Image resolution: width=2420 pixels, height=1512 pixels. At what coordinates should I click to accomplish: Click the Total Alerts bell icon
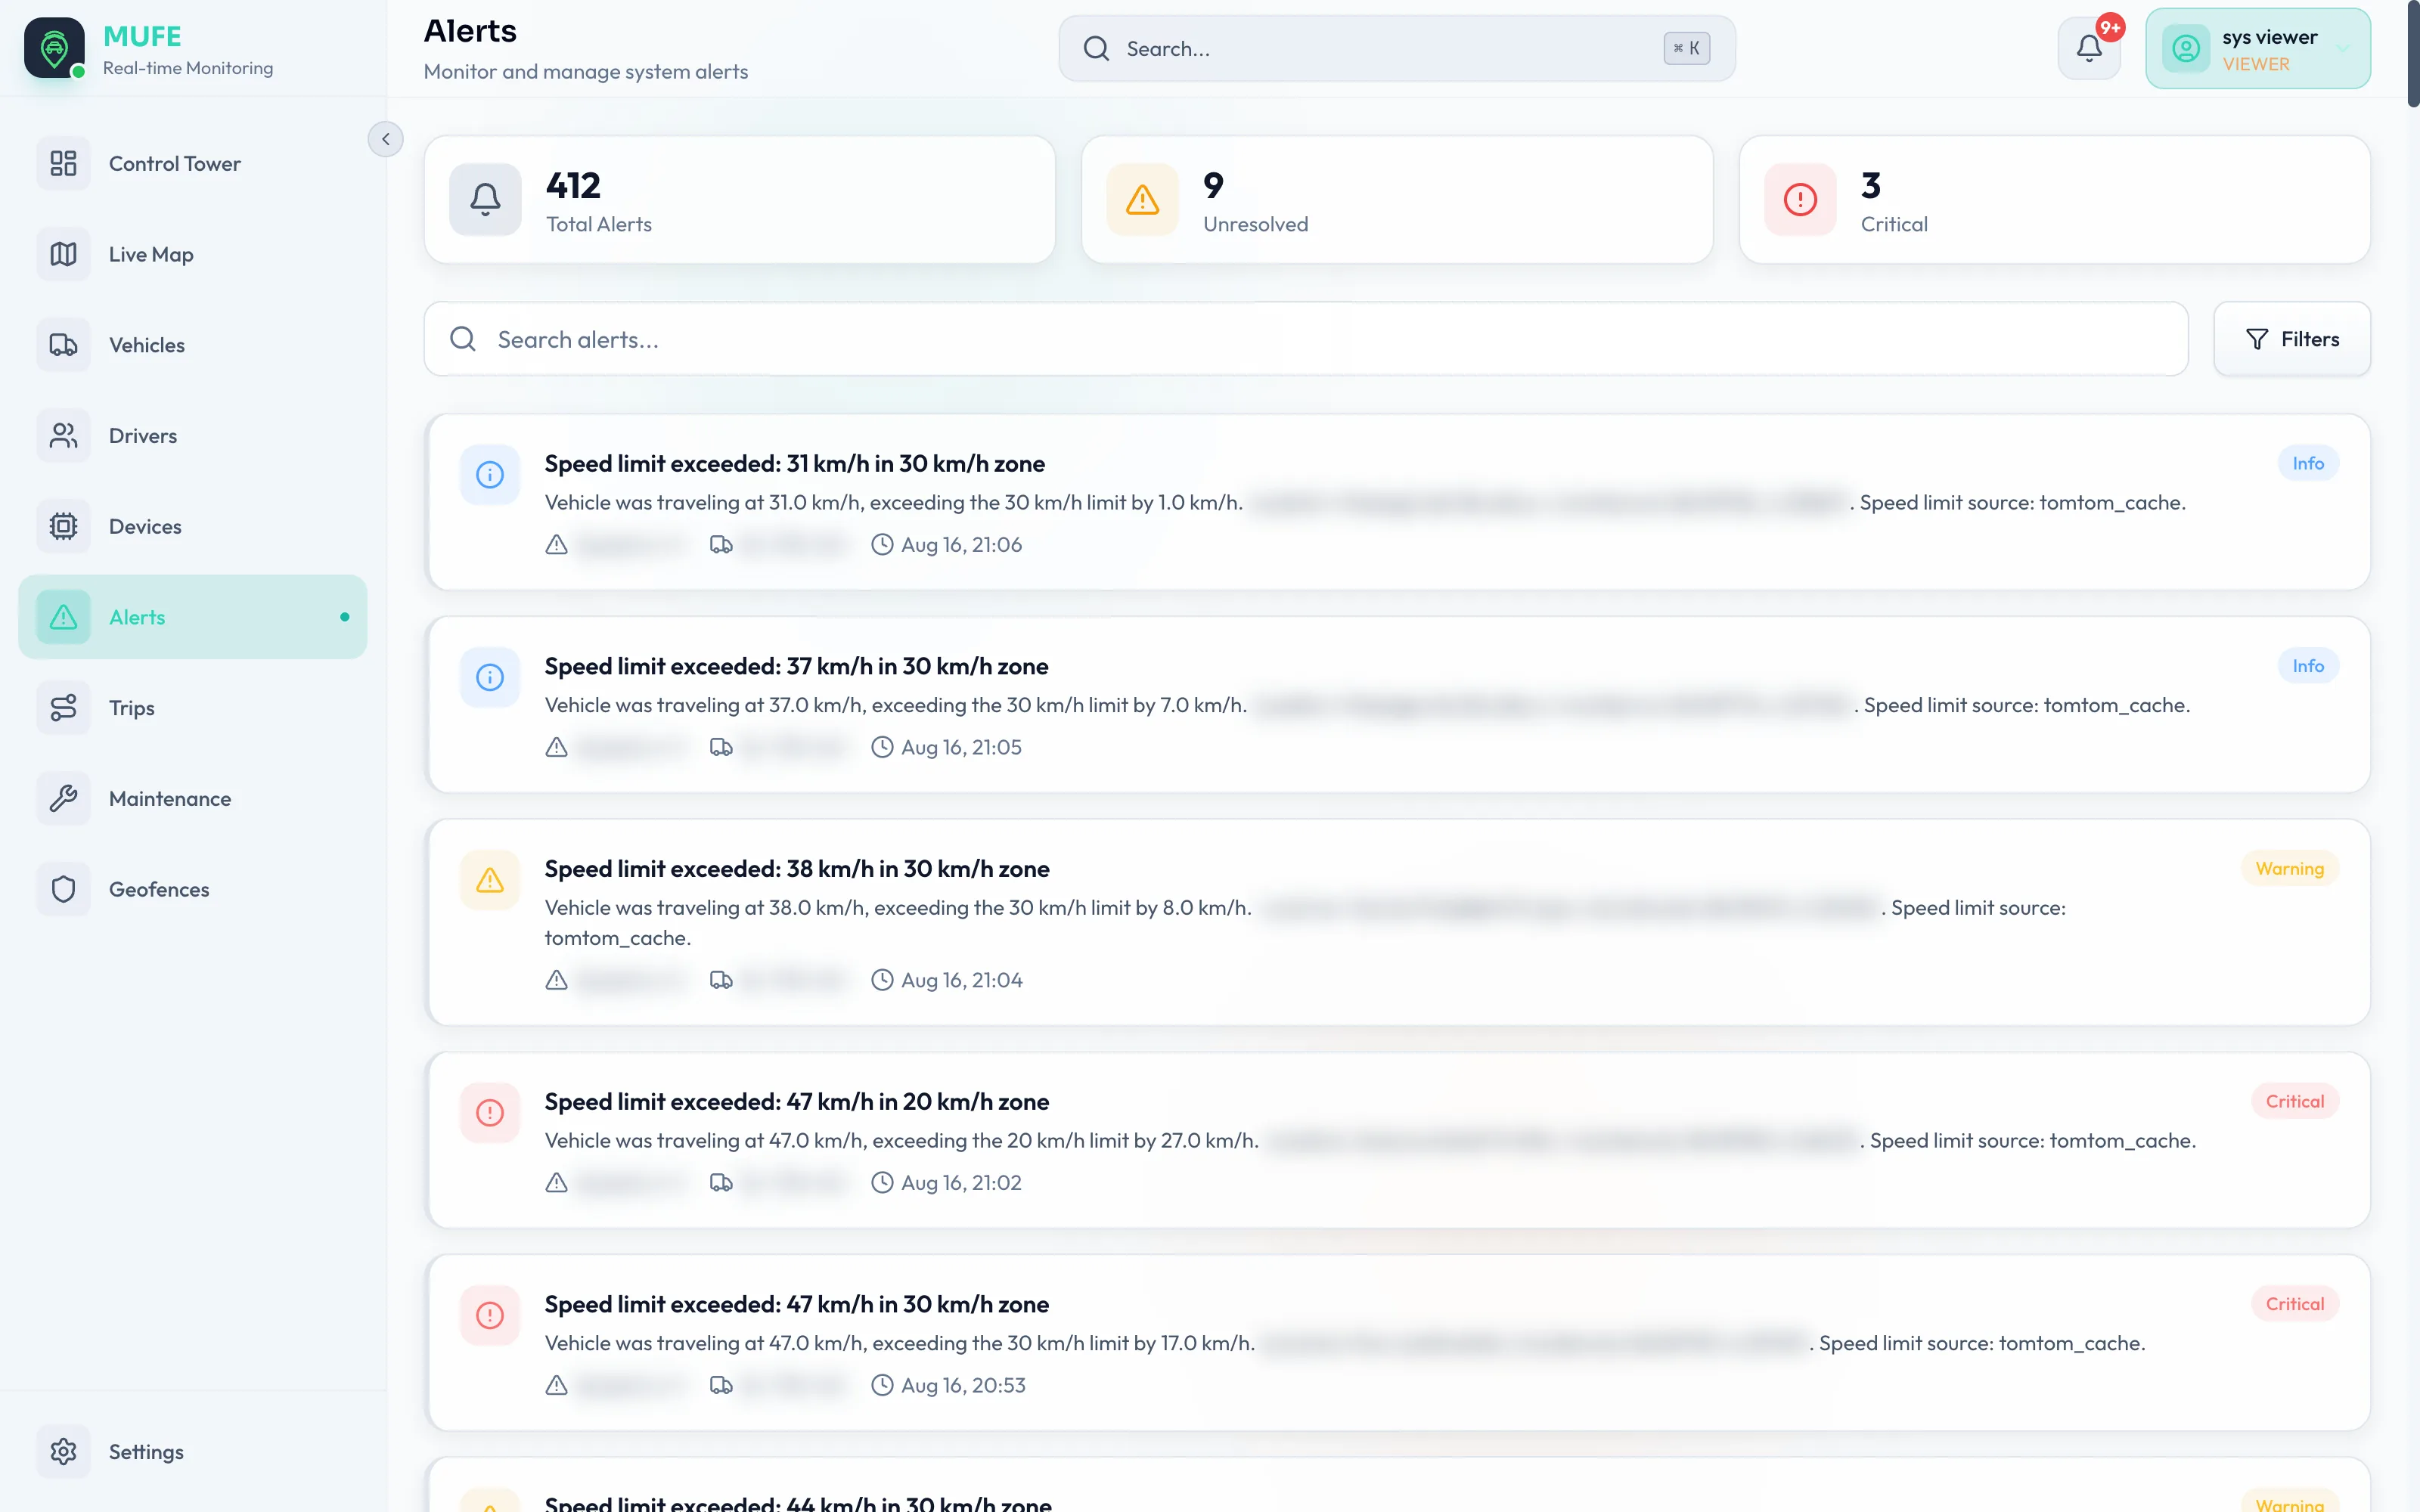click(x=485, y=199)
